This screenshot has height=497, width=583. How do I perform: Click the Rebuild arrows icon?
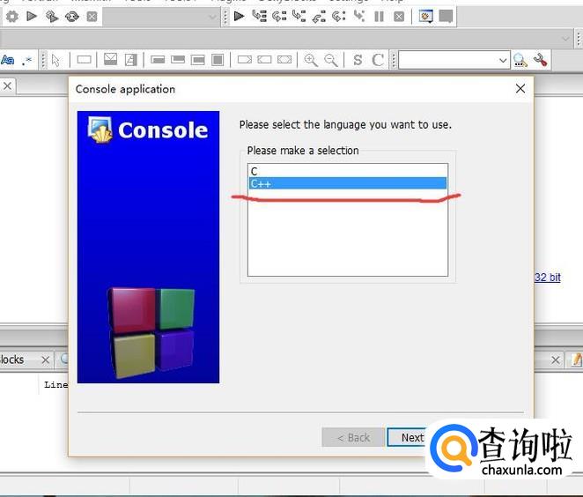71,17
